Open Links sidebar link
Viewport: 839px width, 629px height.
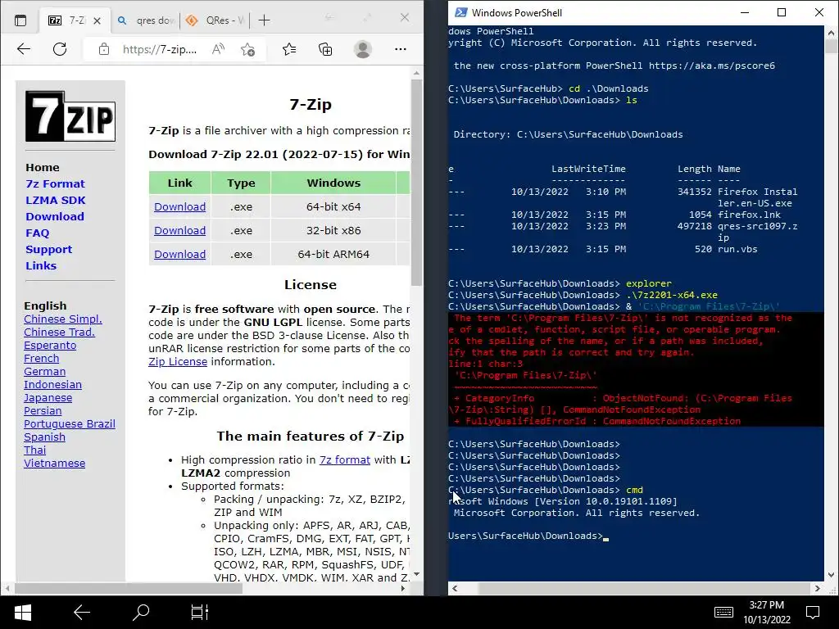point(41,266)
